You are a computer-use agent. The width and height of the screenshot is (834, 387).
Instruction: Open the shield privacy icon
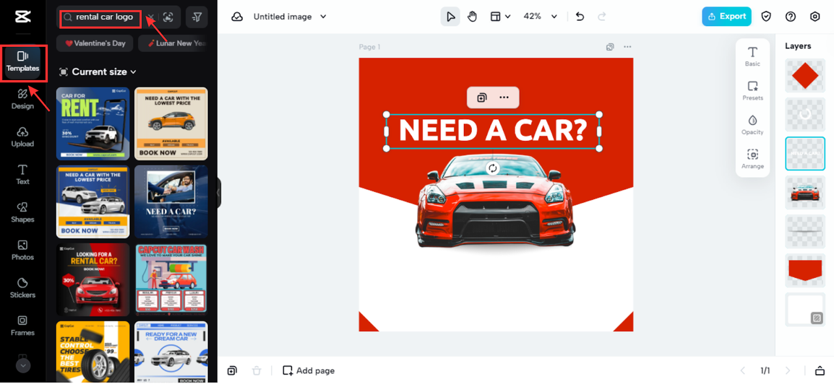coord(766,17)
